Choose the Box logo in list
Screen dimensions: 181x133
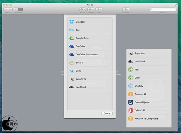[x=72, y=30]
